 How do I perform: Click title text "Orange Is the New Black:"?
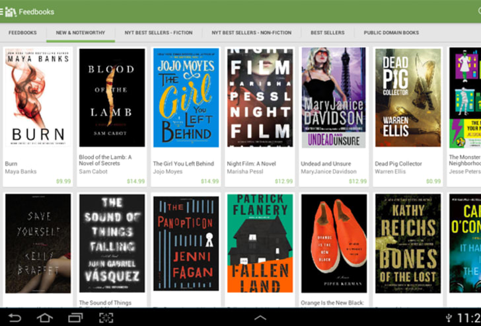click(x=332, y=303)
